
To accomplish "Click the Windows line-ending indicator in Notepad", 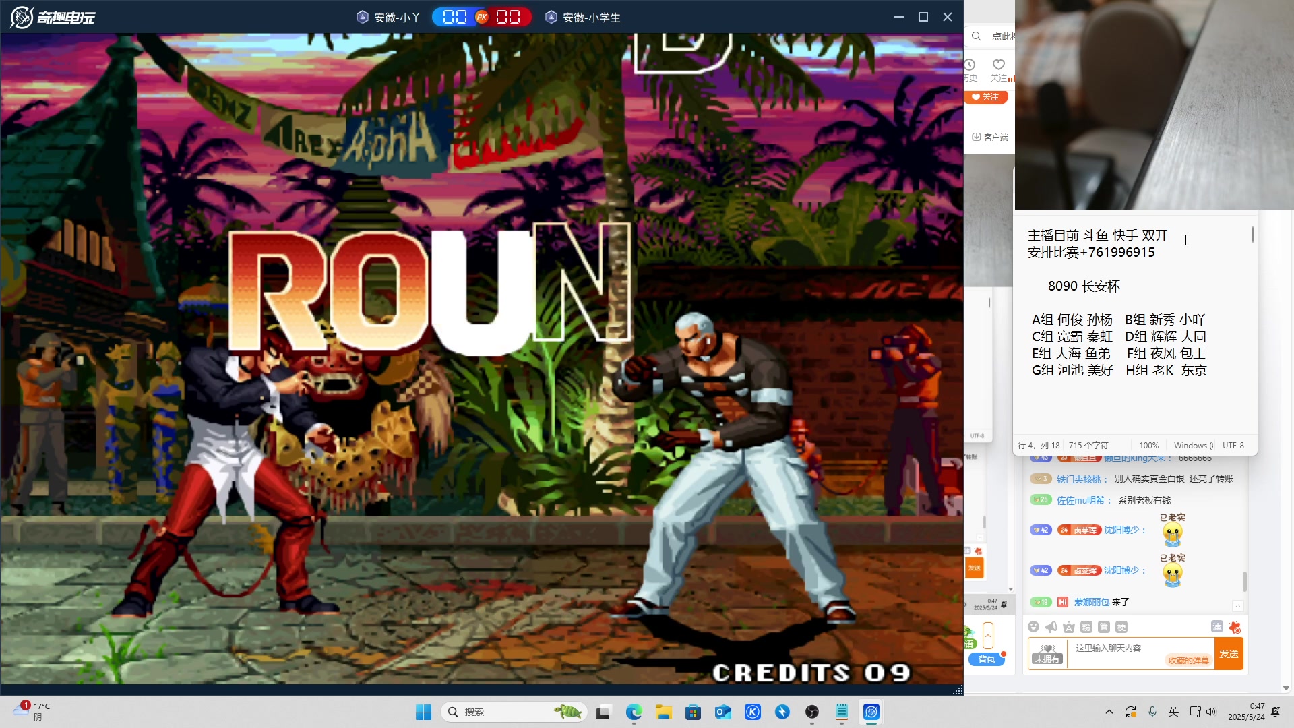I will [1193, 446].
